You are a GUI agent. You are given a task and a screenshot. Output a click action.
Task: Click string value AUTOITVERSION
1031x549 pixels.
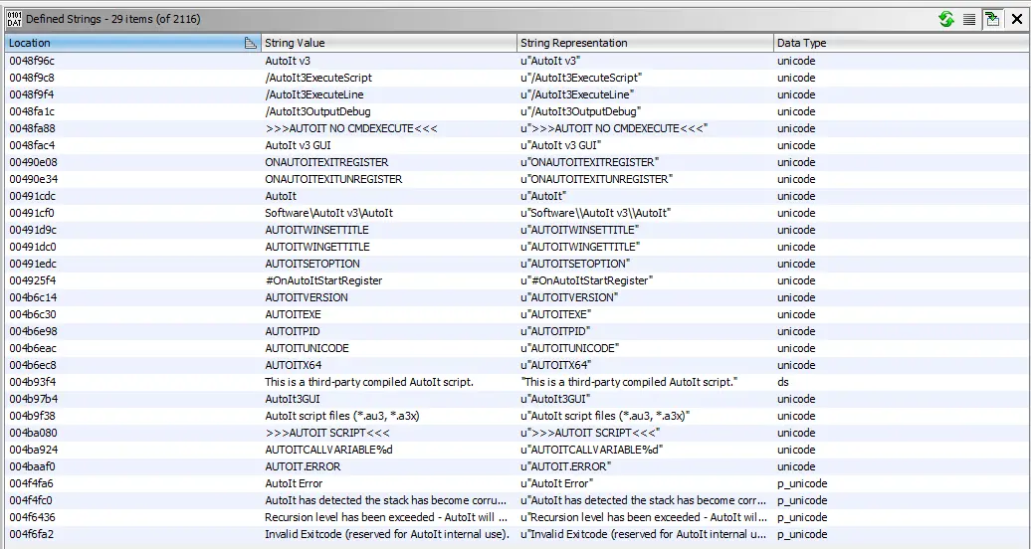point(307,297)
